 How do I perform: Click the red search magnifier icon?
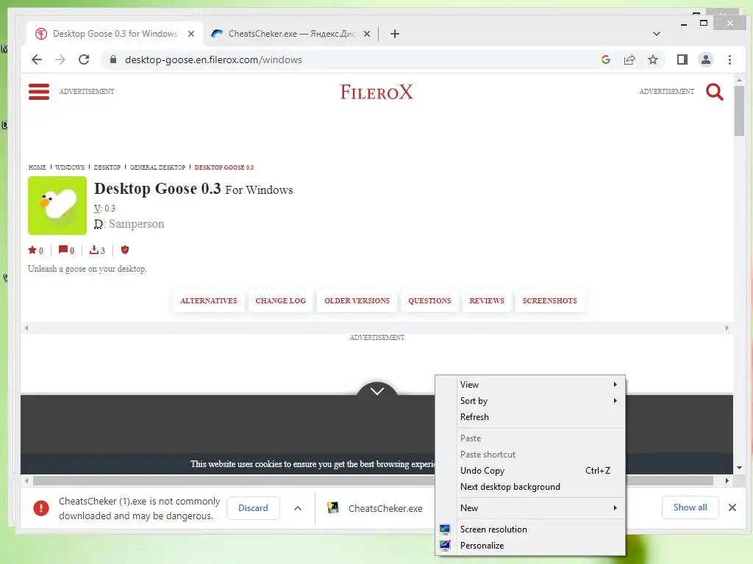coord(715,92)
